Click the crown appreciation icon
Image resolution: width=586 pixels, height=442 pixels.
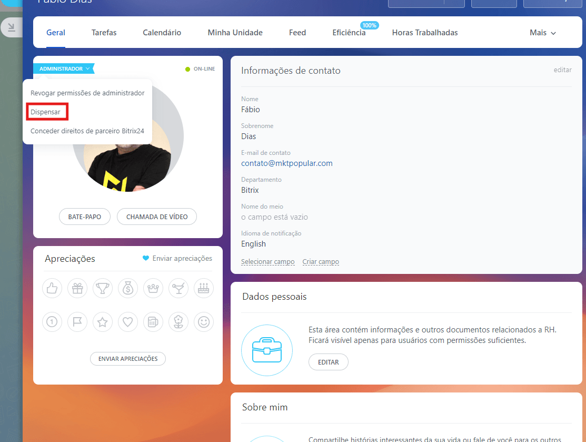153,288
